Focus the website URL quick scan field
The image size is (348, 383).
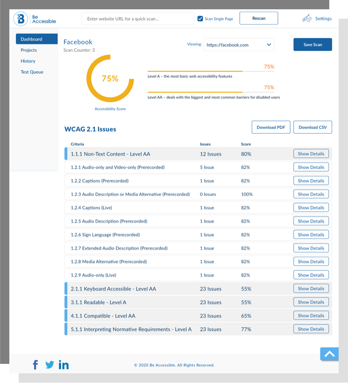[138, 19]
